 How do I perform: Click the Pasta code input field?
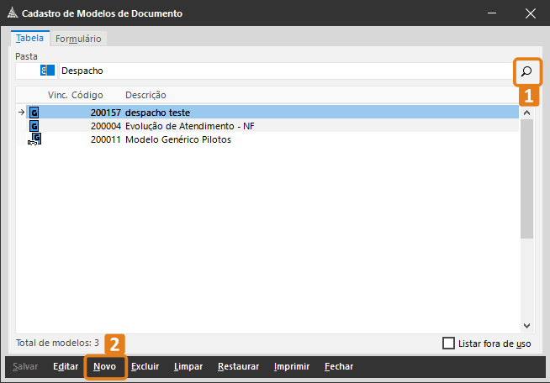(36, 71)
